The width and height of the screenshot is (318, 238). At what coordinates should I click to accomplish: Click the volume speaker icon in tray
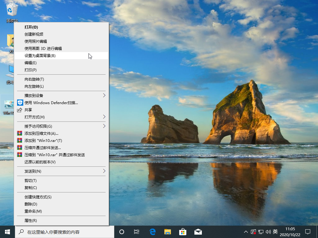point(268,232)
